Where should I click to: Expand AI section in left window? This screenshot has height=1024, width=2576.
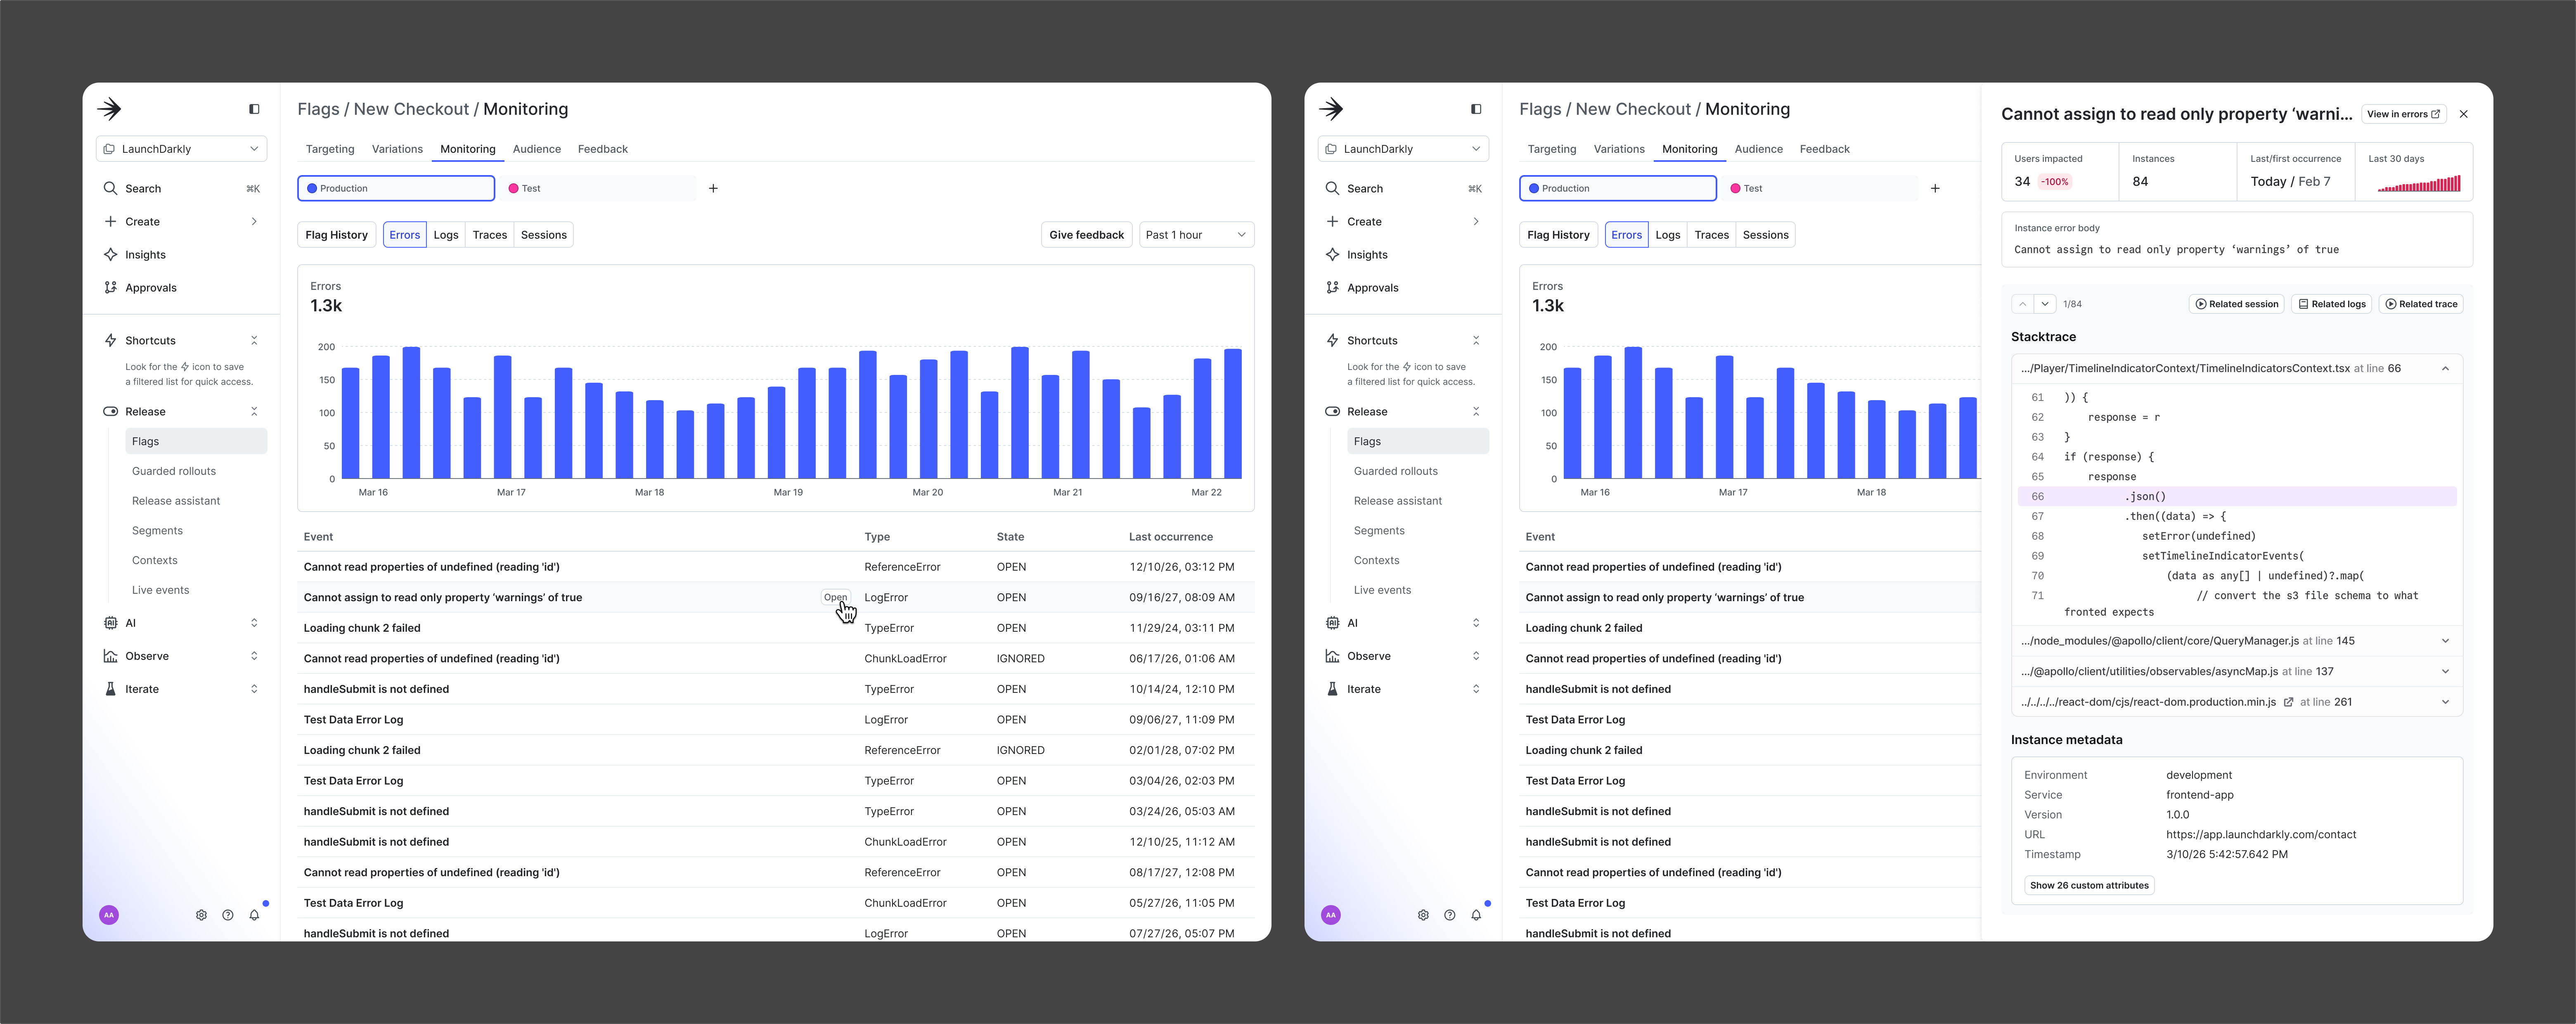tap(254, 623)
